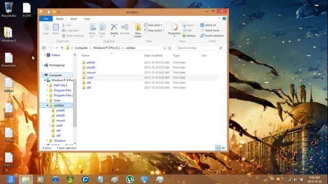
Task: Switch to the Home ribbon tab
Action: [x=59, y=19]
